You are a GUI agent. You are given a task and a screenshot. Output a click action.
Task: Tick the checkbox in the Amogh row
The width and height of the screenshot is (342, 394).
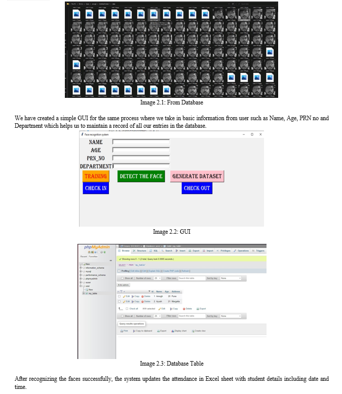pyautogui.click(x=119, y=297)
